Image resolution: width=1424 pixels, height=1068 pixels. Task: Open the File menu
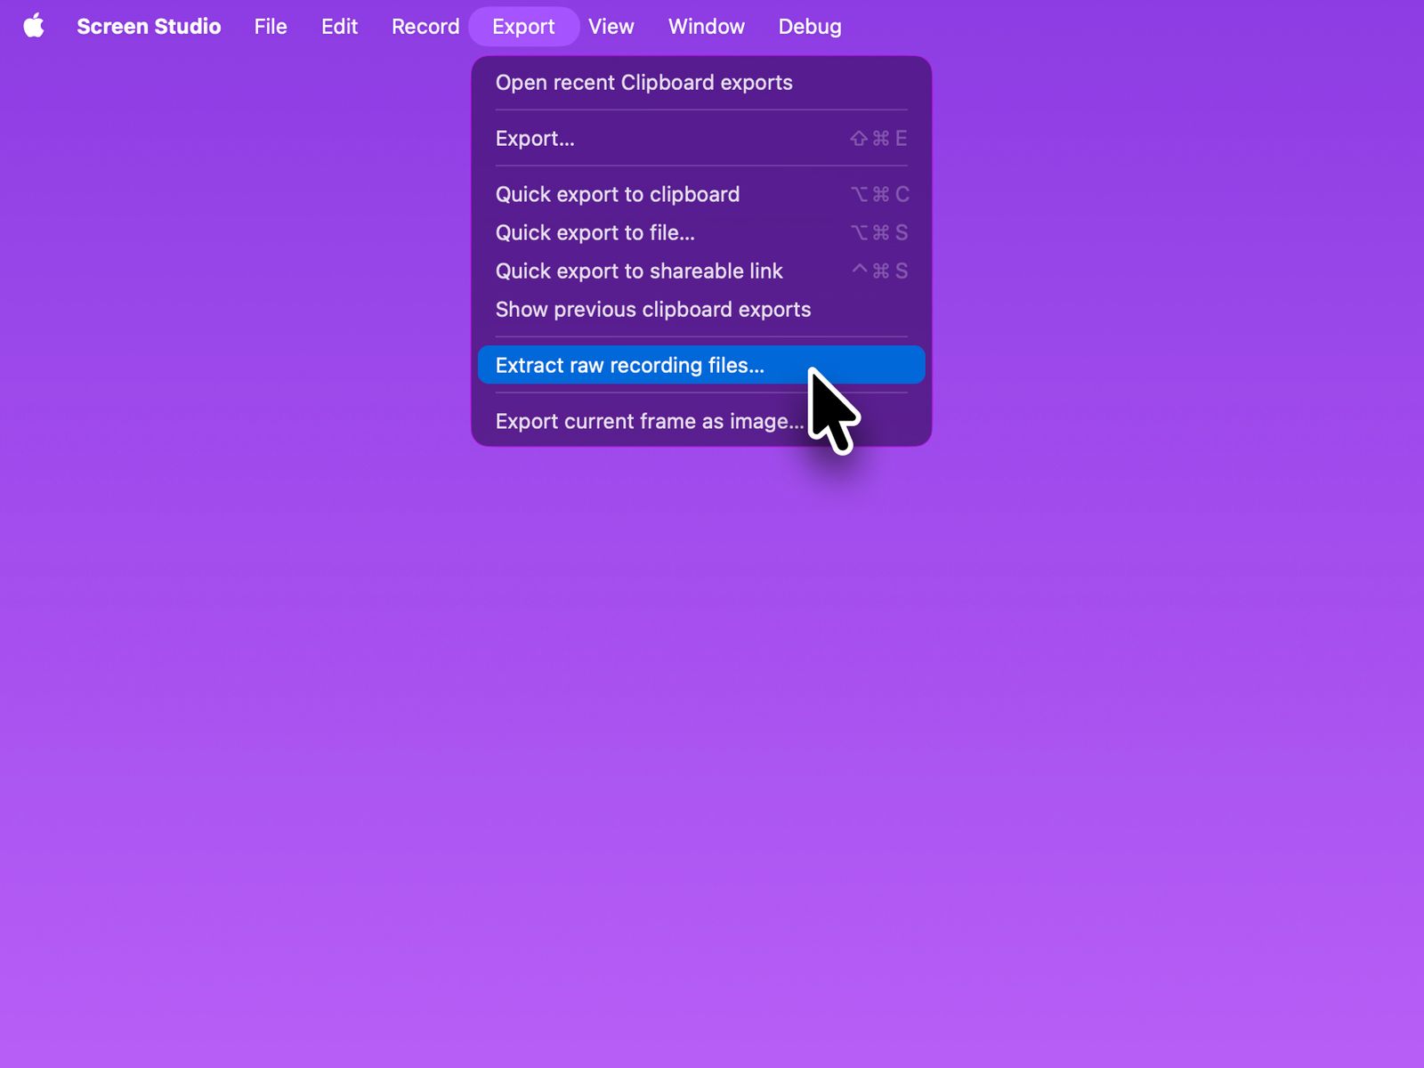coord(271,27)
